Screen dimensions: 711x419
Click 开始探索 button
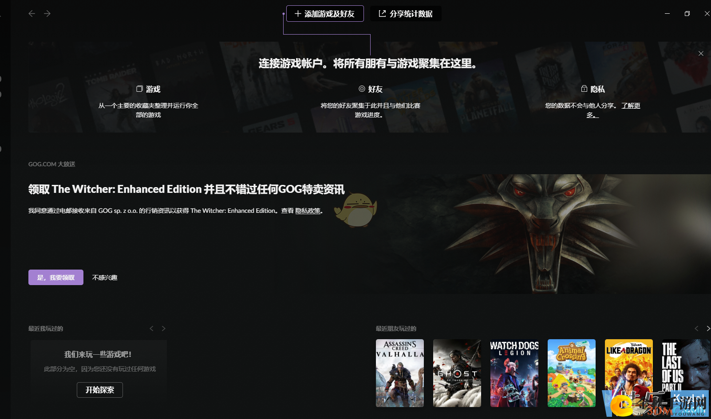click(100, 390)
